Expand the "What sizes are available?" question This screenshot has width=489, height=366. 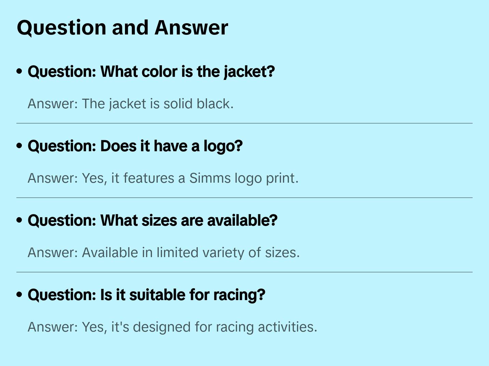pos(153,221)
